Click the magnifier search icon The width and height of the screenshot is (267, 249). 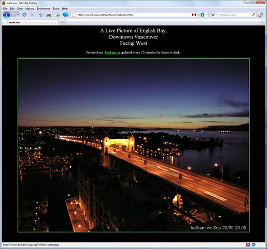(254, 15)
